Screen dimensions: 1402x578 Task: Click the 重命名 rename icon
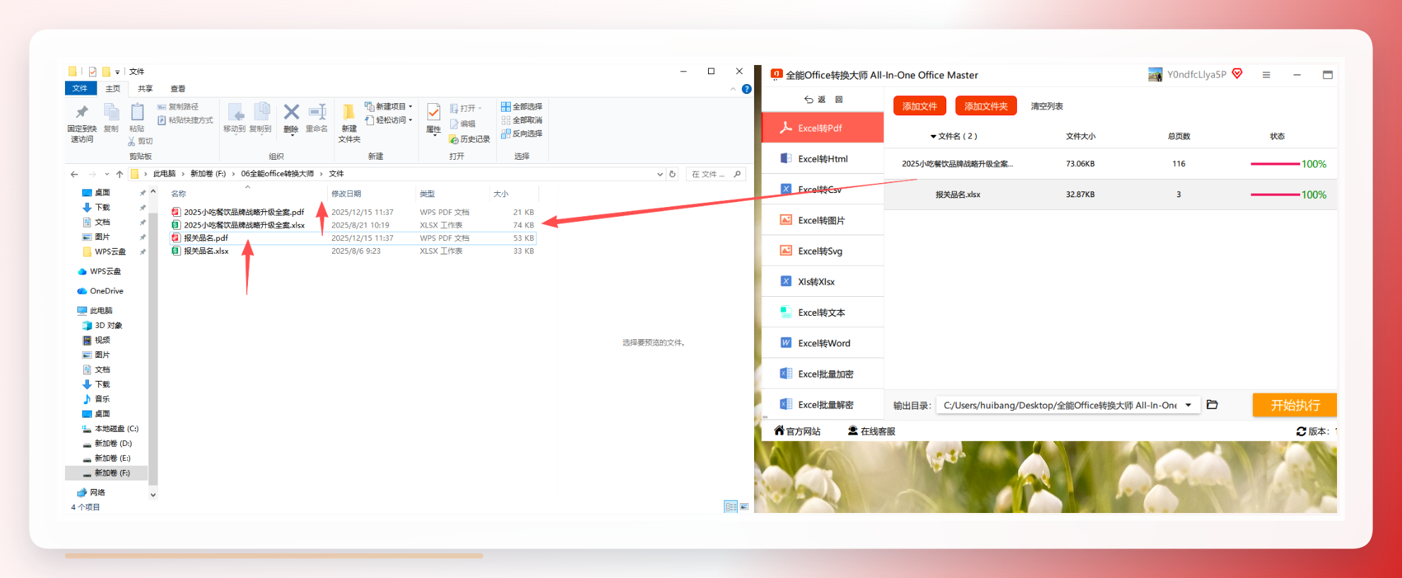(317, 112)
